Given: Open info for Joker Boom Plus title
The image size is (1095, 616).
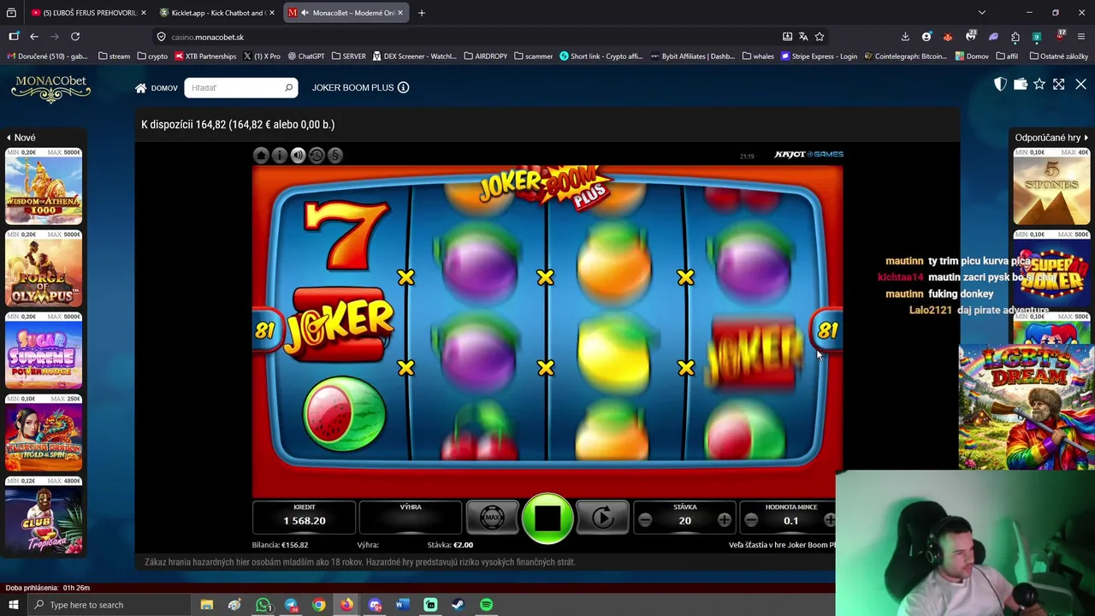Looking at the screenshot, I should pyautogui.click(x=403, y=87).
